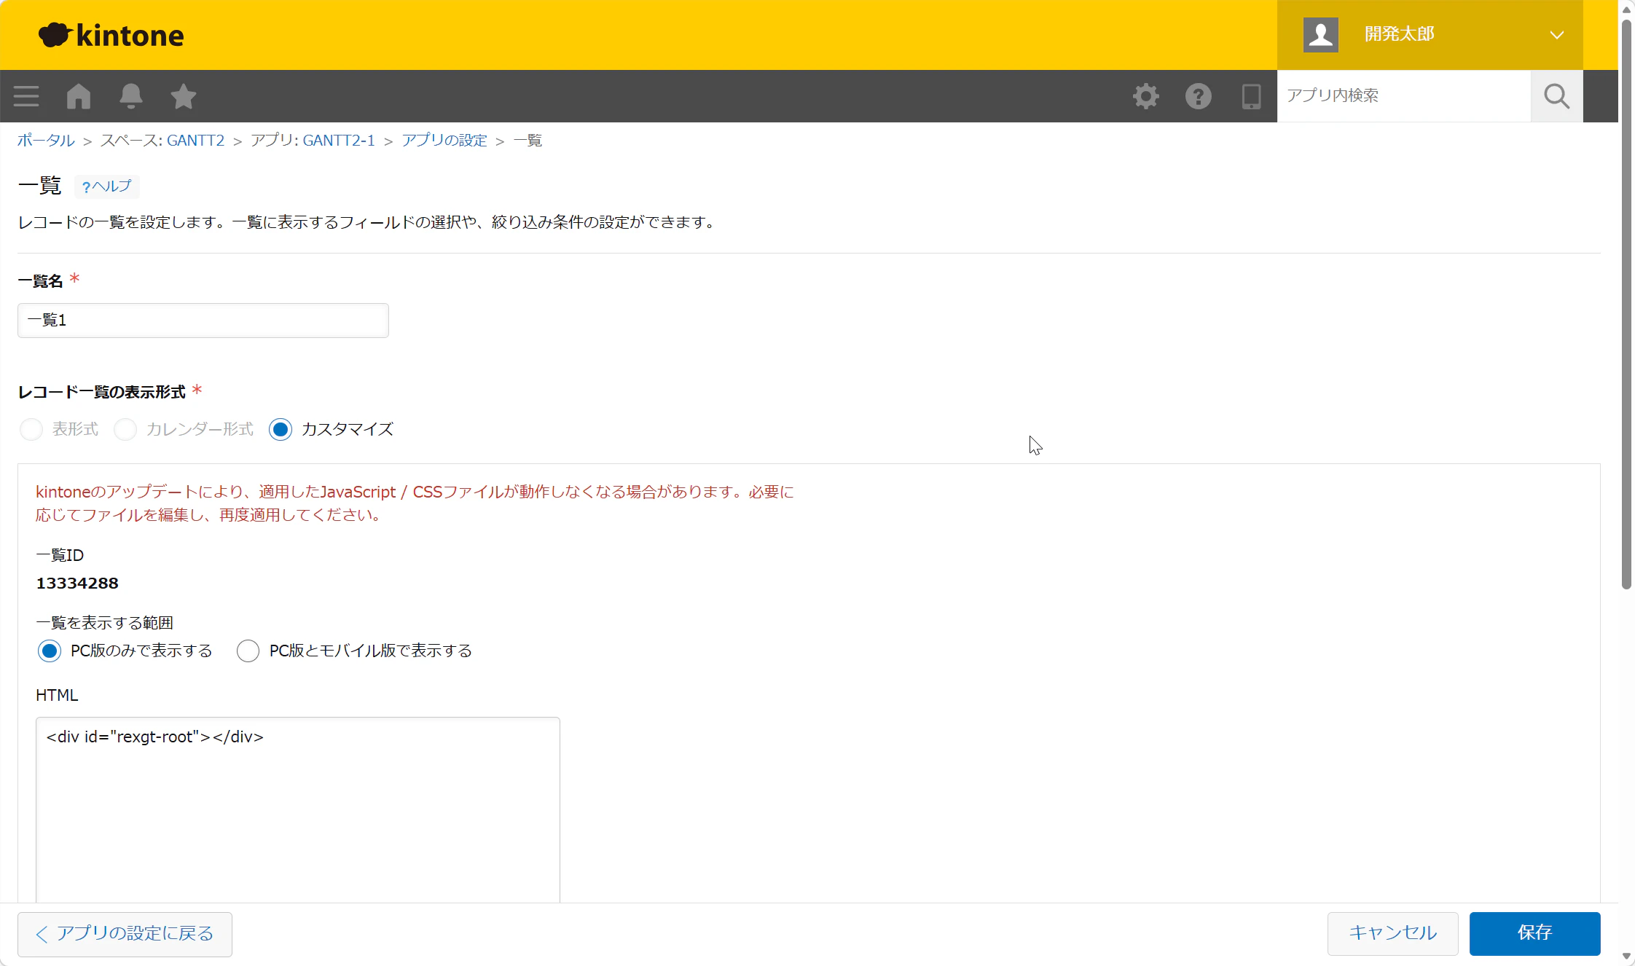Viewport: 1635px width, 966px height.
Task: Open the hamburger navigation menu
Action: tap(26, 96)
